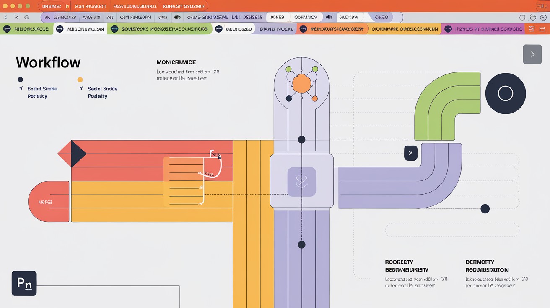550x308 pixels.
Task: Select the first green tab in the tab row
Action: click(x=26, y=29)
